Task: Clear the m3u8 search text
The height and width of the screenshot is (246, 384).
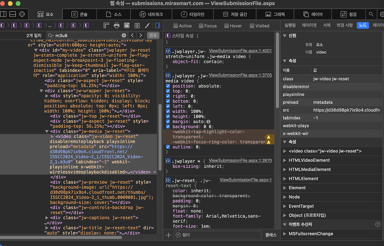Action: [x=124, y=35]
